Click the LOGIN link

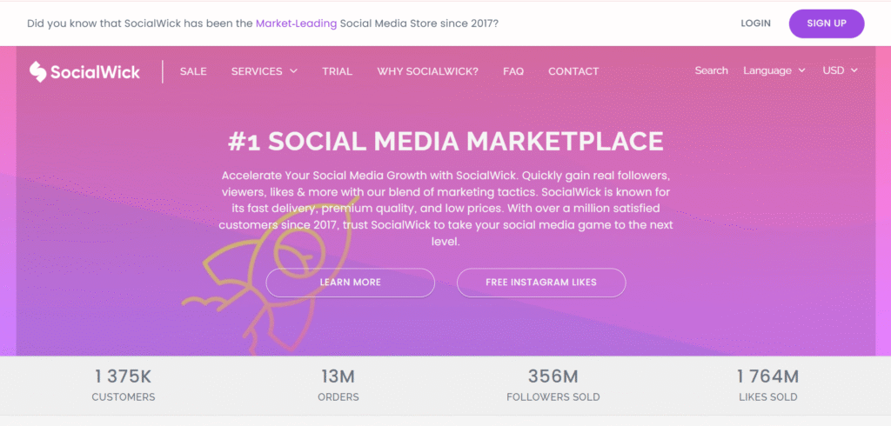point(755,23)
